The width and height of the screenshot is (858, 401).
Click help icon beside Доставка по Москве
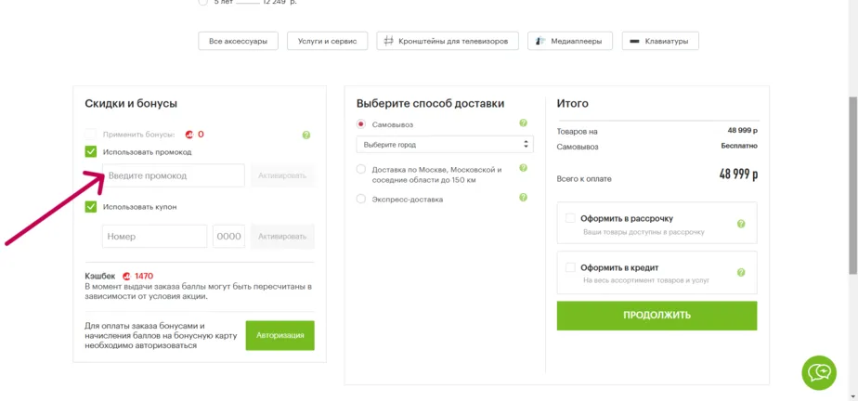[x=523, y=168]
